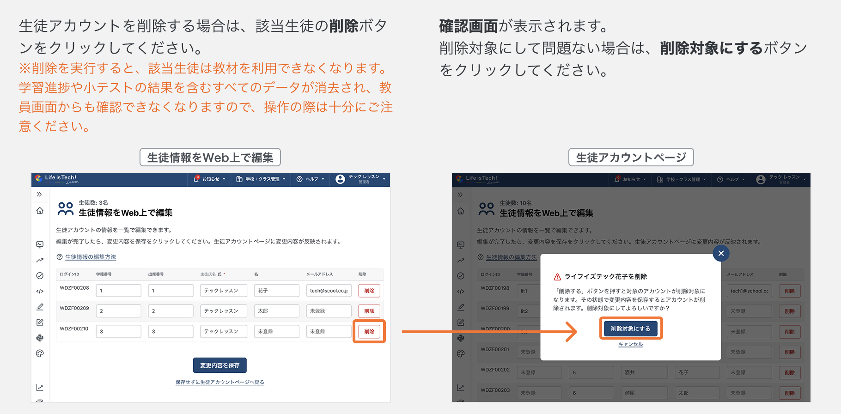Viewport: 841px width, 414px height.
Task: Open 学校・クラス管理 menu in left screenshot
Action: click(261, 179)
